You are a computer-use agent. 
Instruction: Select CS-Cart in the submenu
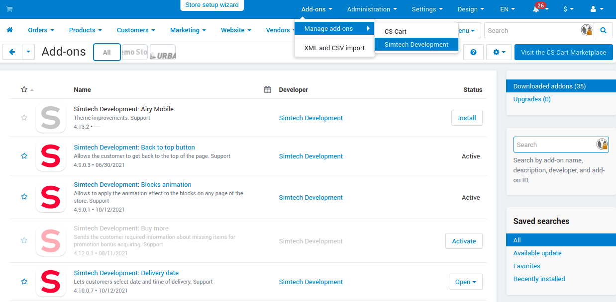coord(416,31)
